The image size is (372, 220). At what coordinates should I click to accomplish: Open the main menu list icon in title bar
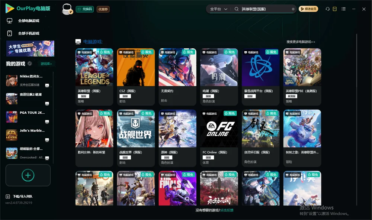[343, 9]
